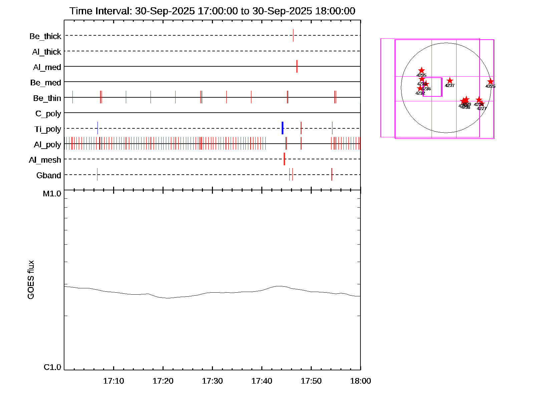The image size is (534, 400).
Task: Select the Al_poly filter label
Action: [47, 145]
